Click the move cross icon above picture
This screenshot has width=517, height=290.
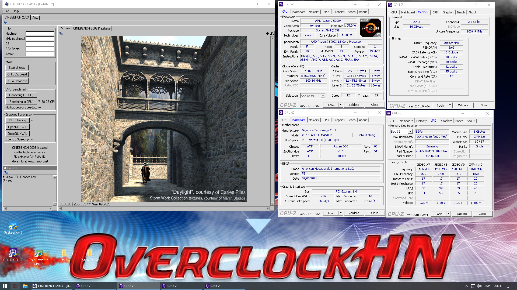click(x=267, y=34)
